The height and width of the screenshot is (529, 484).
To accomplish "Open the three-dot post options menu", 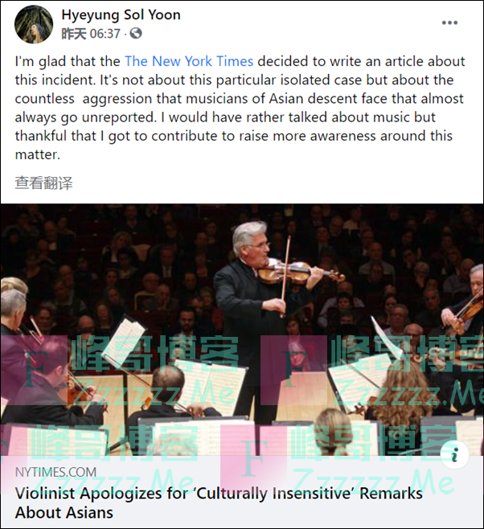I will [x=449, y=23].
